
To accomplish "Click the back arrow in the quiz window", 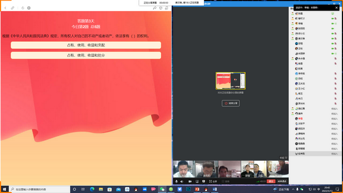I will click(x=5, y=8).
